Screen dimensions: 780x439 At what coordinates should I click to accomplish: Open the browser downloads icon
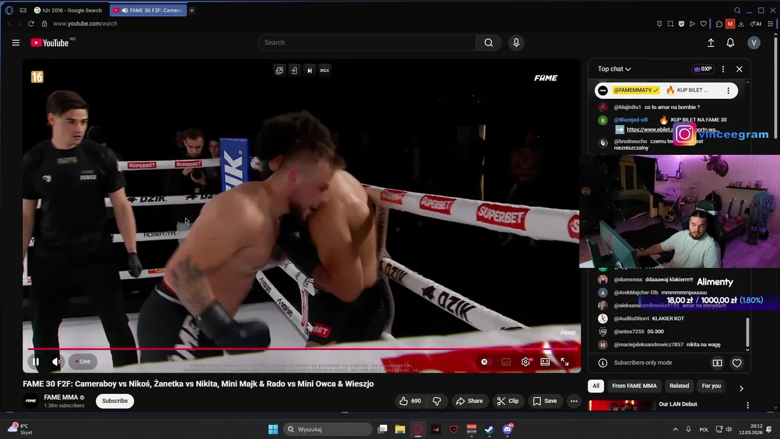point(741,24)
